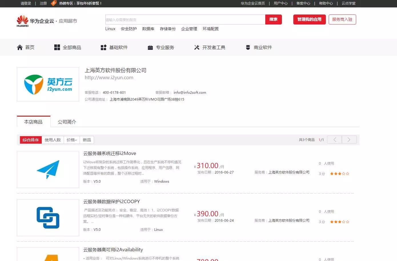Open 备案中心 link
The height and width of the screenshot is (261, 397).
[x=303, y=3]
